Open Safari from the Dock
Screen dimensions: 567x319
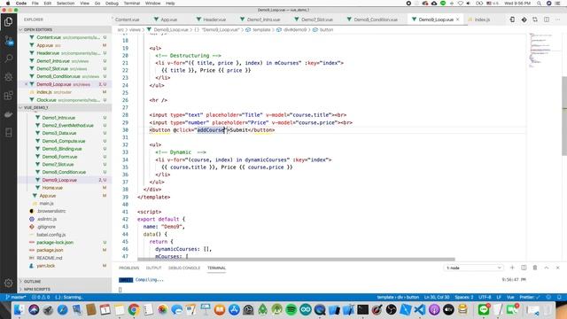(62, 309)
